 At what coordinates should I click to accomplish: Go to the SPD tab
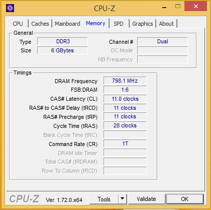119,24
